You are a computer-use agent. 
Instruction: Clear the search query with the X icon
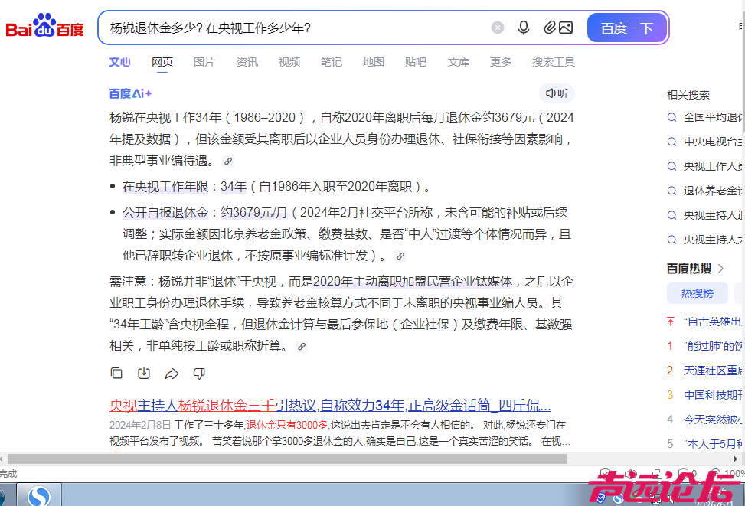pyautogui.click(x=498, y=28)
